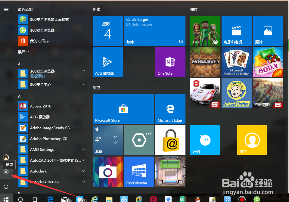This screenshot has width=289, height=202.
Task: Open the Asphalt 8 racing tile
Action: coord(205,93)
